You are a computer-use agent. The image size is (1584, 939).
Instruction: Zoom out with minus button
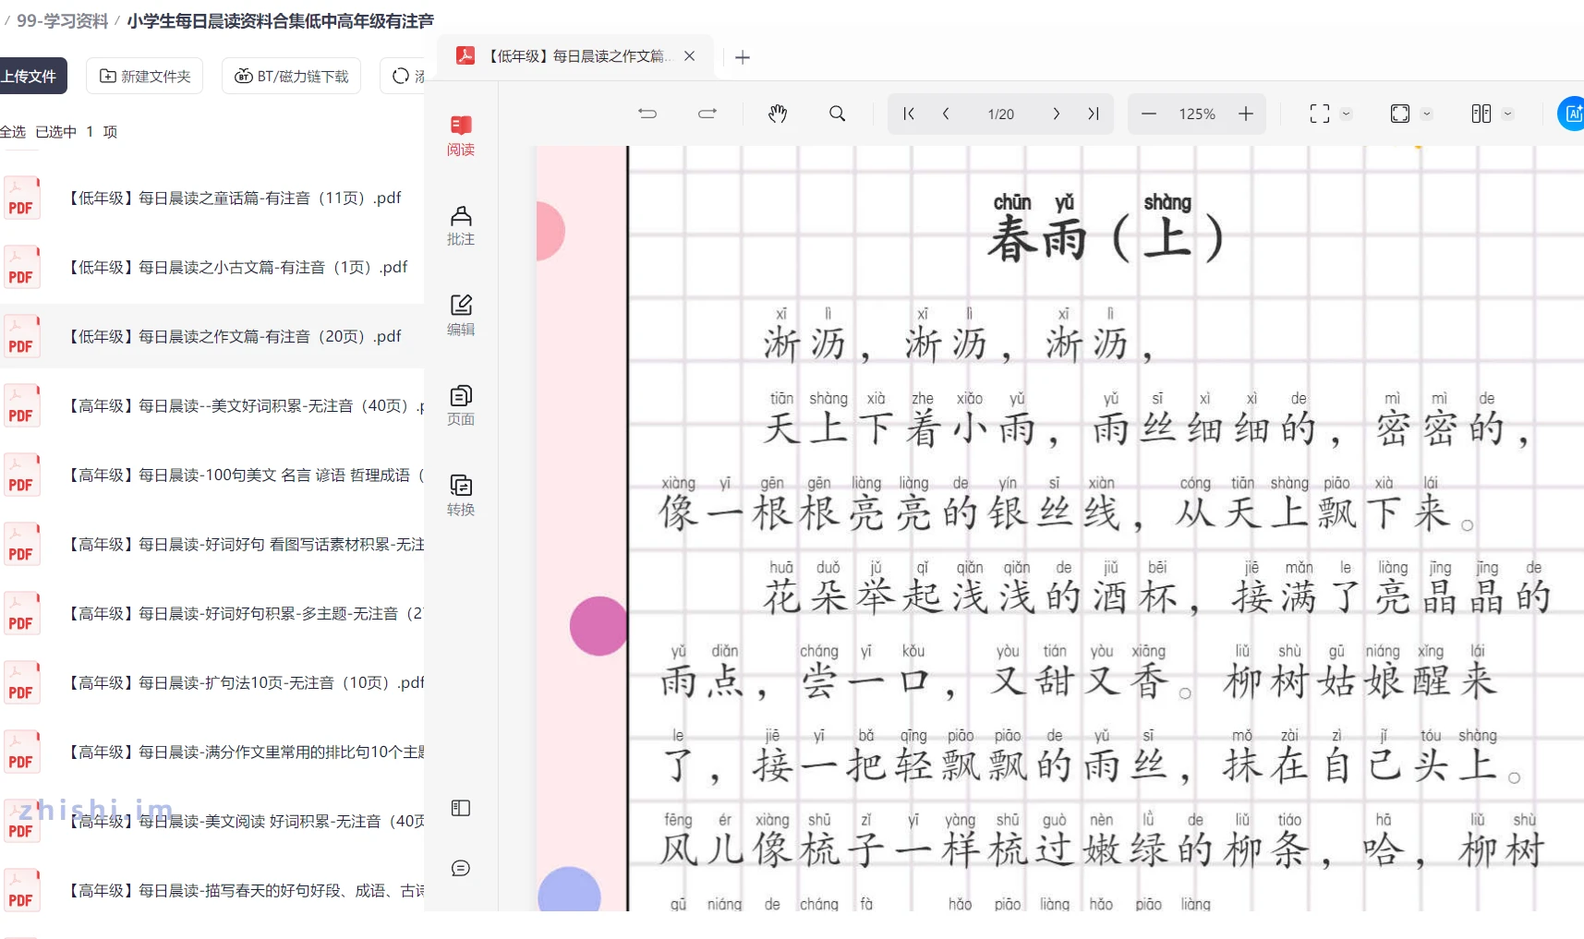(1149, 114)
